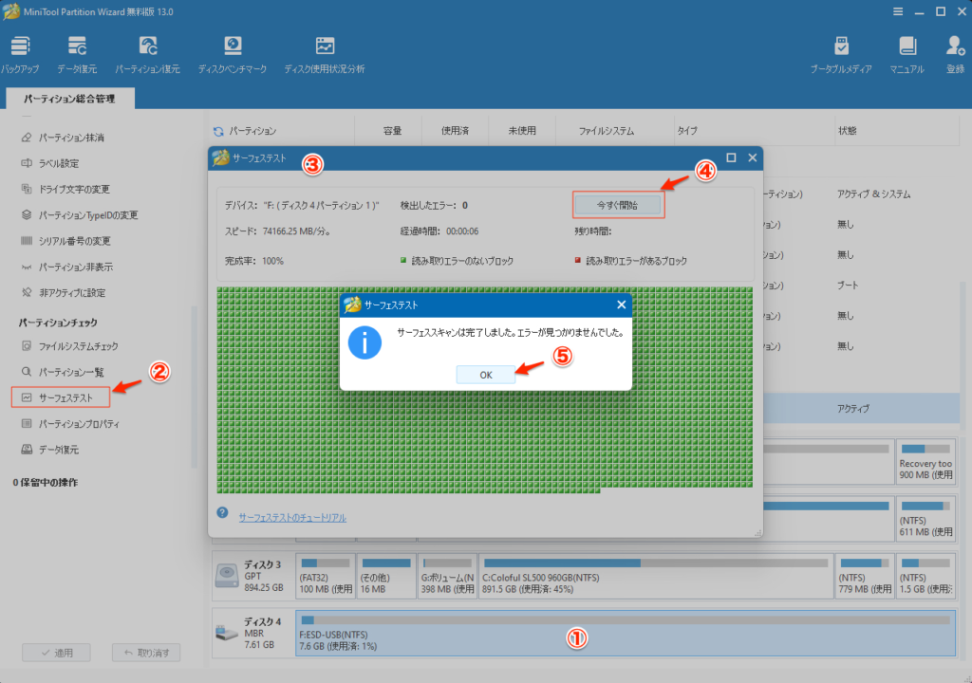Open the サーフェステストのチュートリアル link
Screen dimensions: 972x683
coord(292,517)
